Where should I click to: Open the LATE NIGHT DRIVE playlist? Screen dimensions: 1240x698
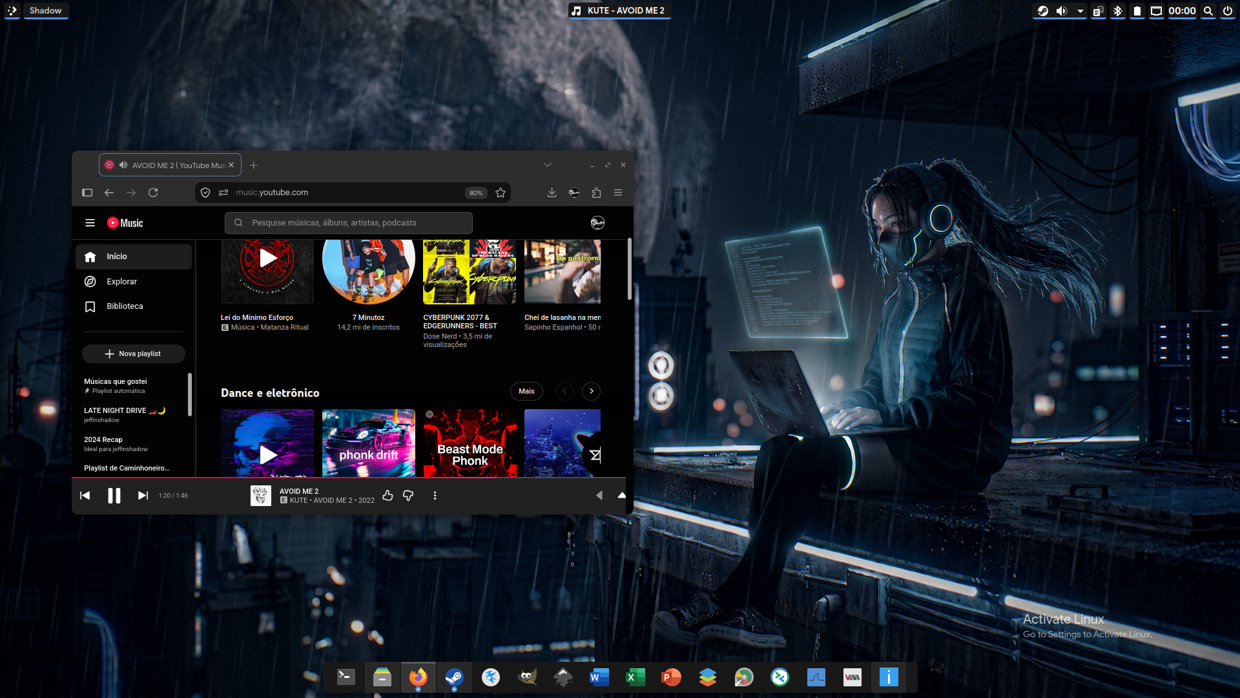(134, 415)
